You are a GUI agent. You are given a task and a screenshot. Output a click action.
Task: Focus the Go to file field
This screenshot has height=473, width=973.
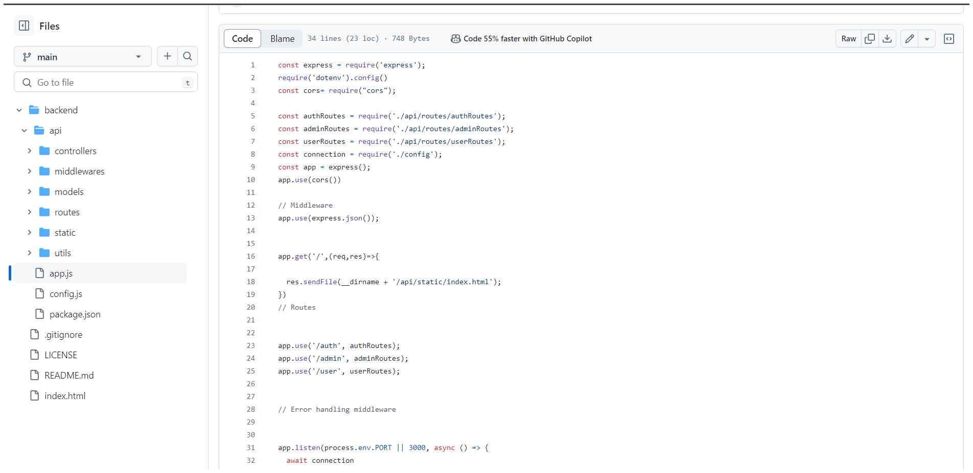click(106, 83)
